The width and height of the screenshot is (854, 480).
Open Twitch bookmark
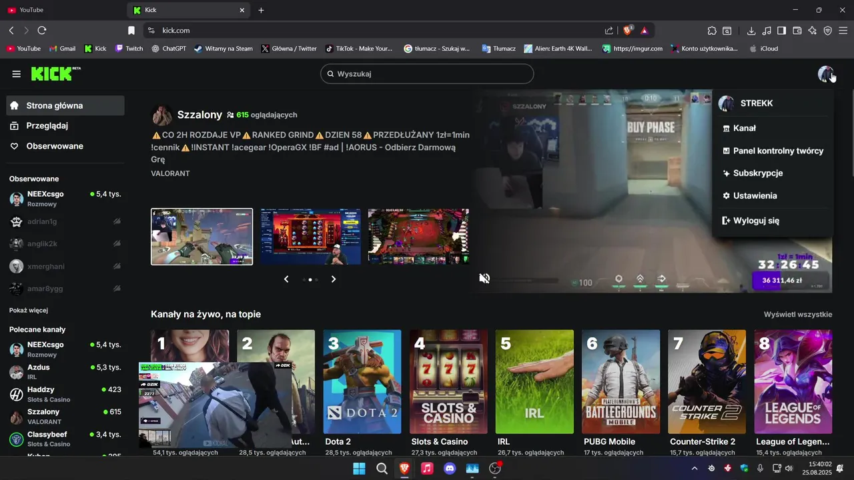(129, 49)
